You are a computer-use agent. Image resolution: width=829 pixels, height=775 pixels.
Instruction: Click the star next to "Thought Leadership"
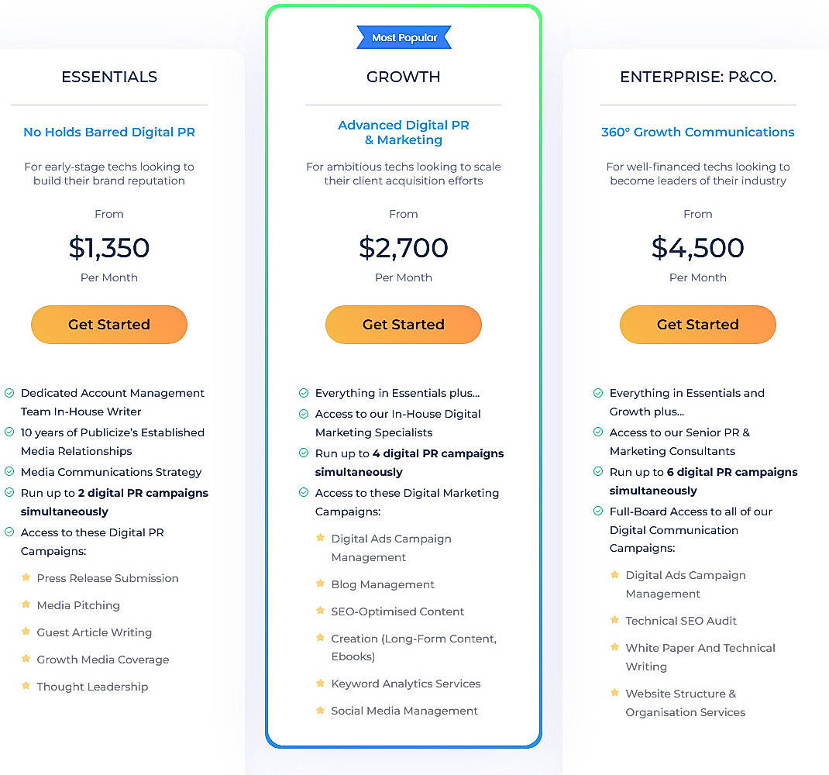click(x=26, y=687)
